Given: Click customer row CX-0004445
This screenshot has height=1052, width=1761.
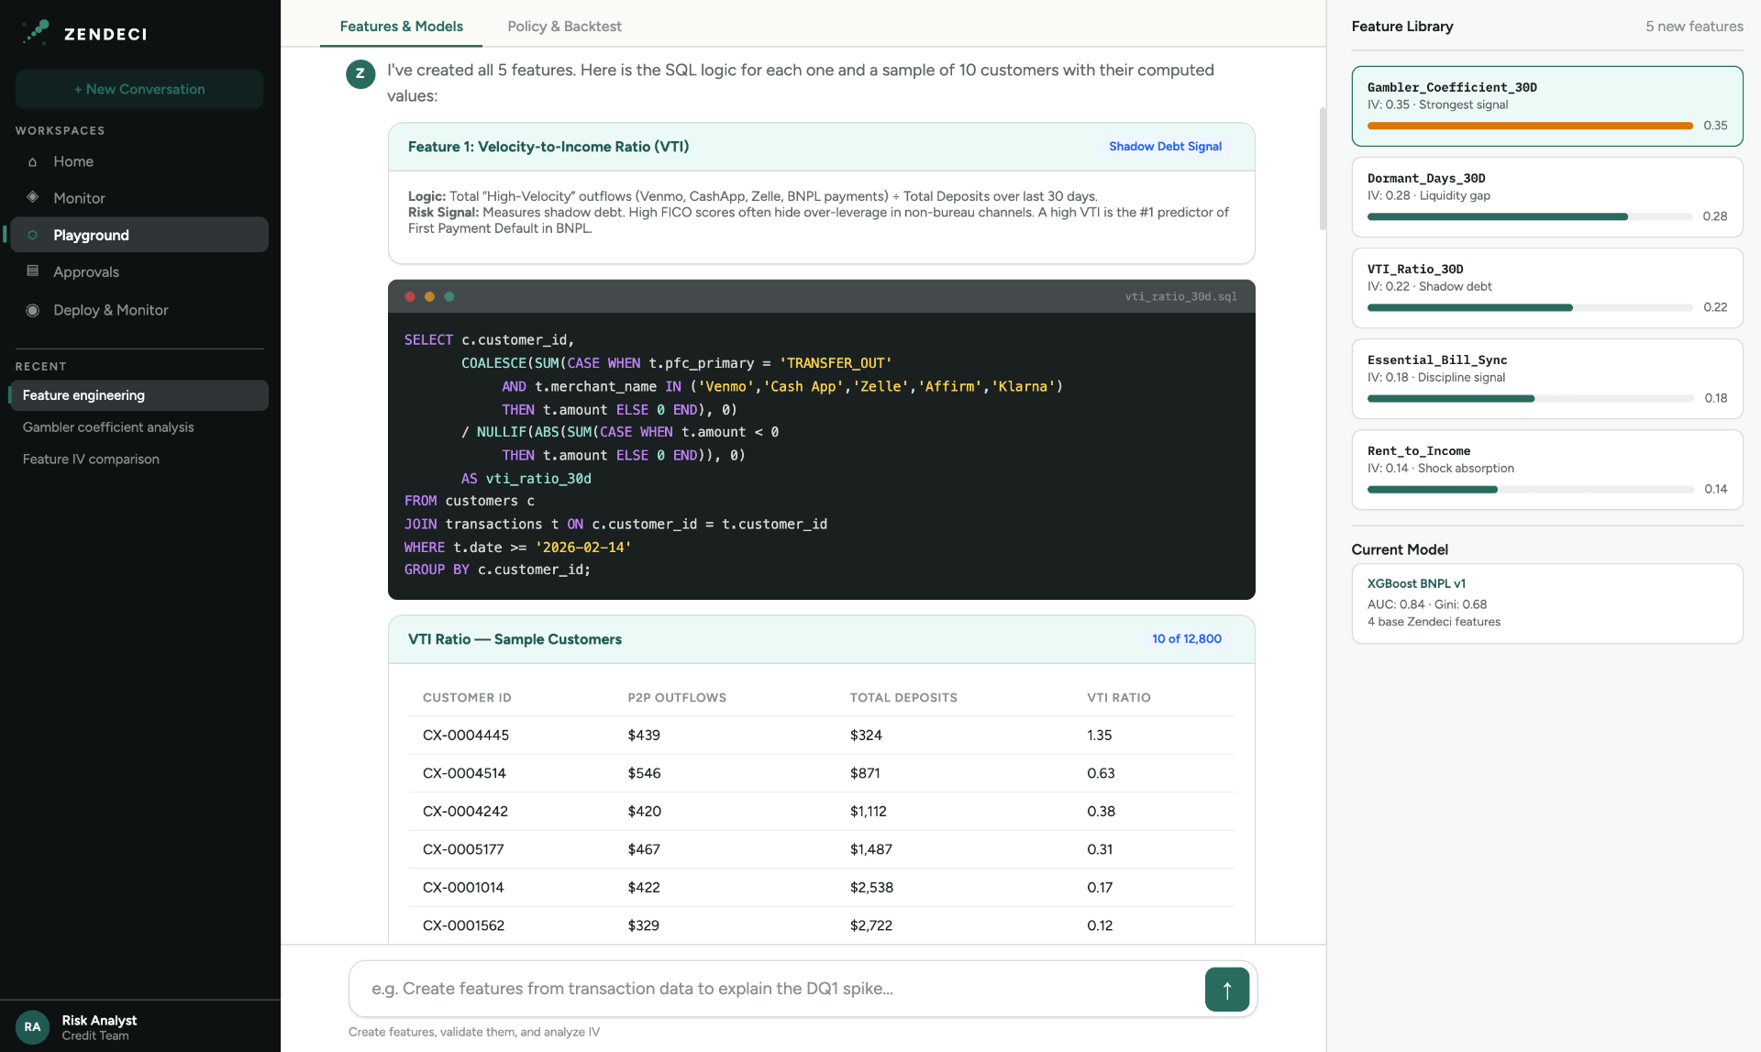Looking at the screenshot, I should click(x=822, y=736).
